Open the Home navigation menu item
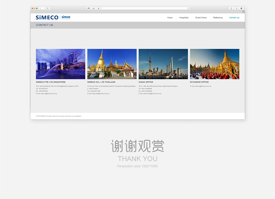The height and width of the screenshot is (199, 275). tap(170, 18)
